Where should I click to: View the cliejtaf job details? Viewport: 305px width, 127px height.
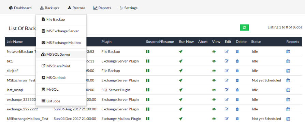(214, 71)
